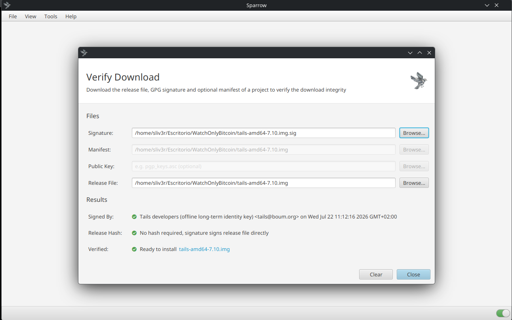Viewport: 512px width, 320px height.
Task: Browse for the Release File
Action: (x=414, y=183)
